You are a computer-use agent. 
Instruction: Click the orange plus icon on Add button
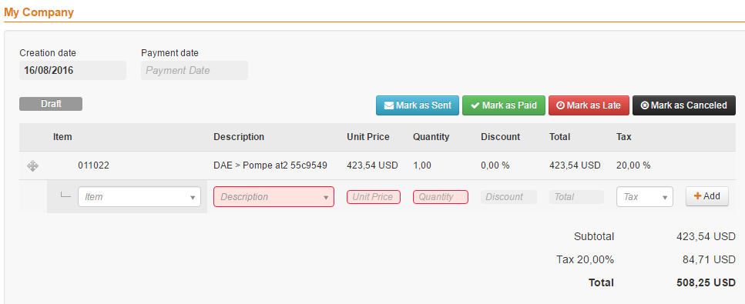pyautogui.click(x=697, y=195)
